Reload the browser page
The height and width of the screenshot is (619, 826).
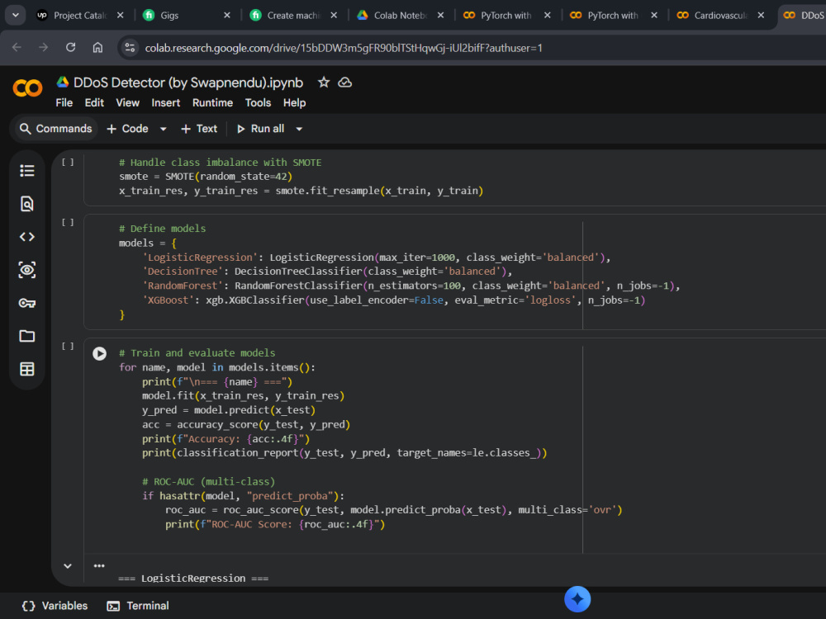point(70,47)
